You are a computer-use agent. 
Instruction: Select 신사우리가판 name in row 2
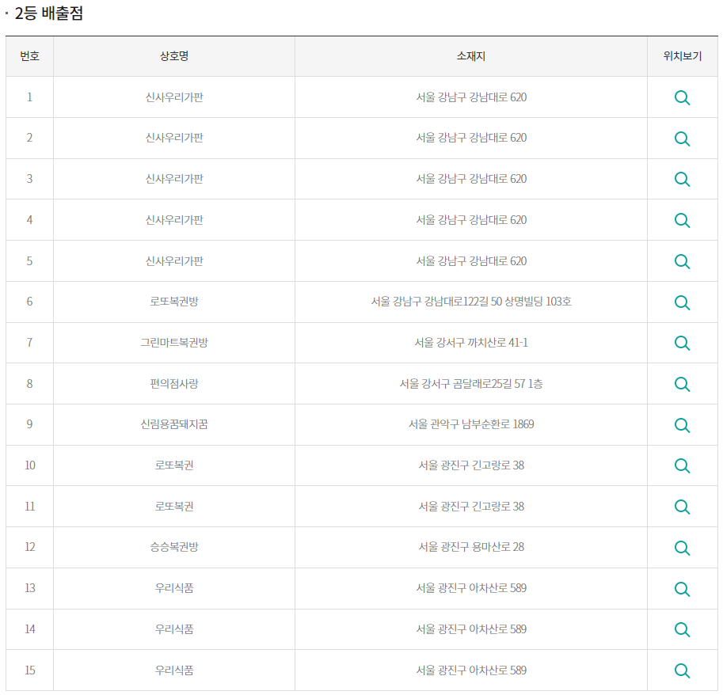174,138
